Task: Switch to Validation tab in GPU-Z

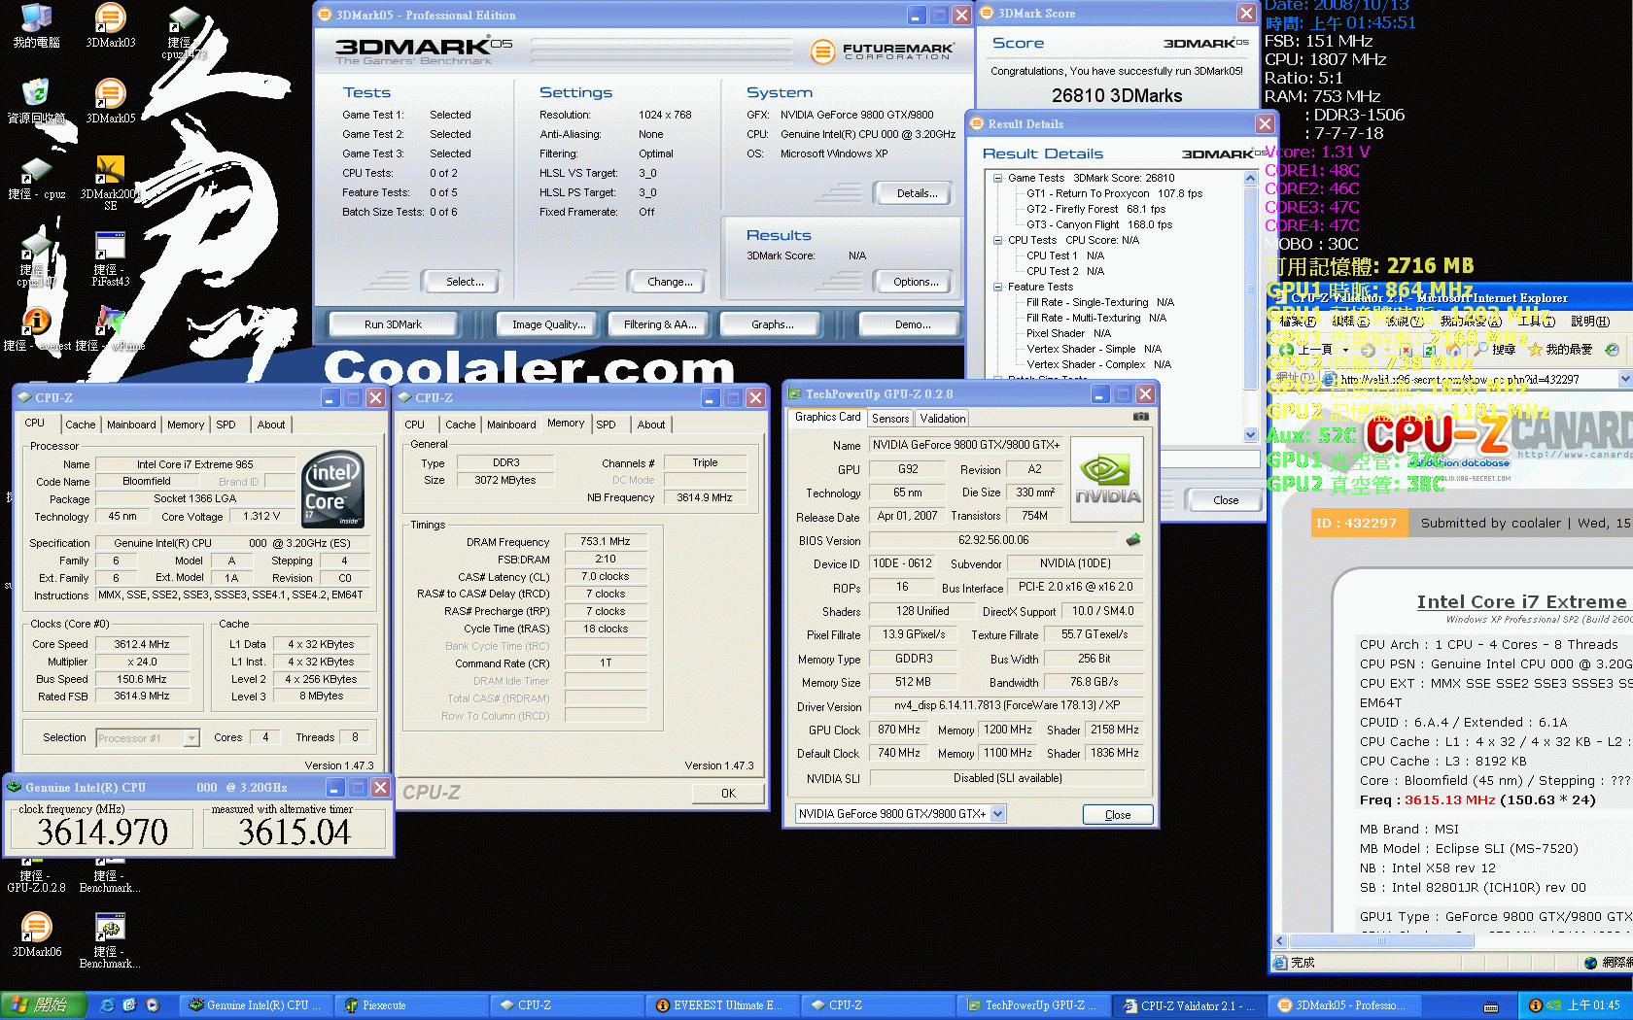Action: click(x=943, y=419)
